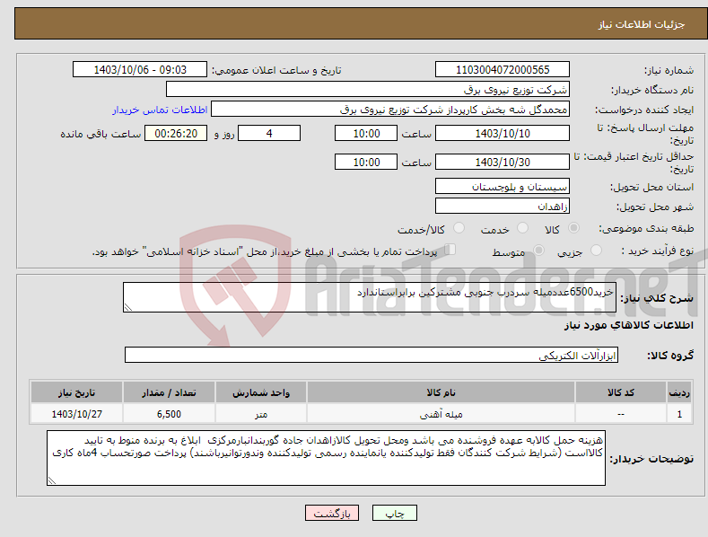708x537 pixels.
Task: Click the response deadline time 10:00 field
Action: [x=366, y=133]
